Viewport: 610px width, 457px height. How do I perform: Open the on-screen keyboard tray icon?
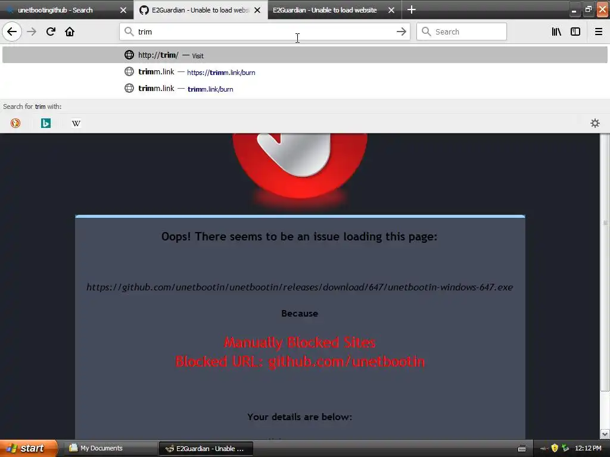[x=522, y=449]
